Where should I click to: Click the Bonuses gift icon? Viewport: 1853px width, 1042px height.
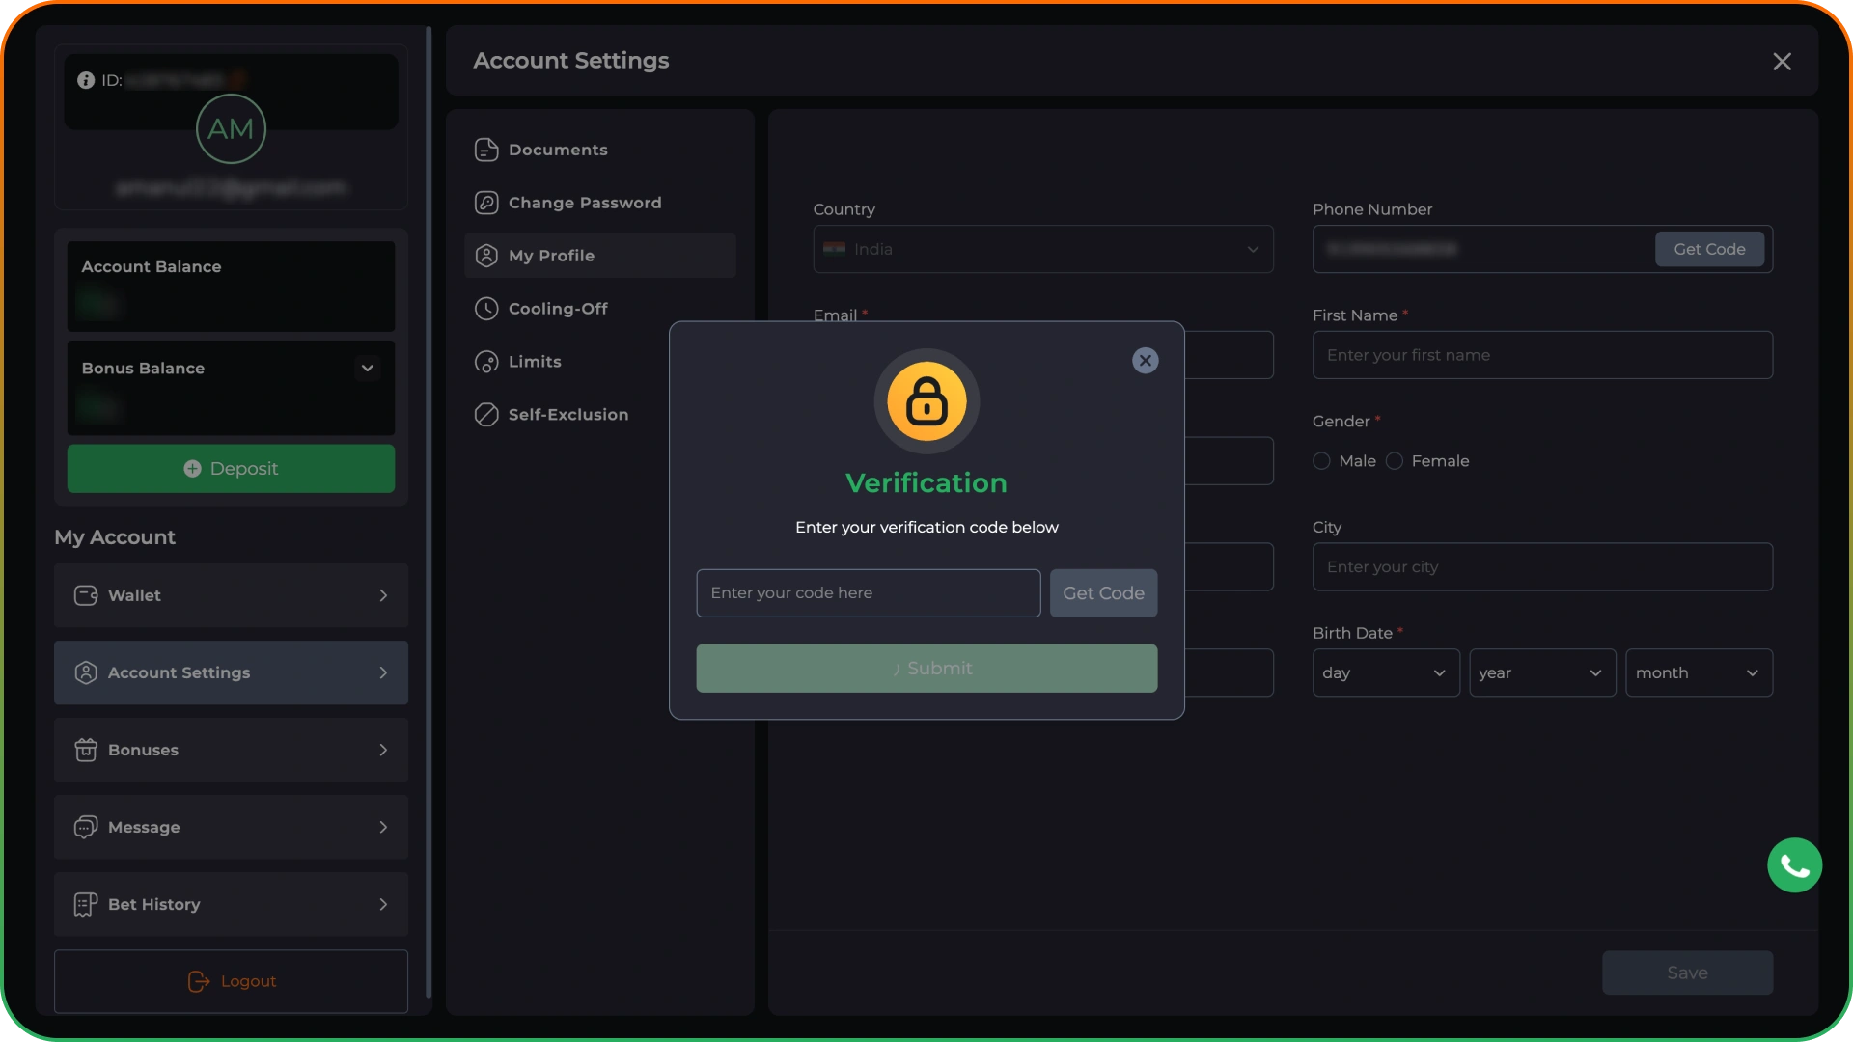tap(86, 750)
